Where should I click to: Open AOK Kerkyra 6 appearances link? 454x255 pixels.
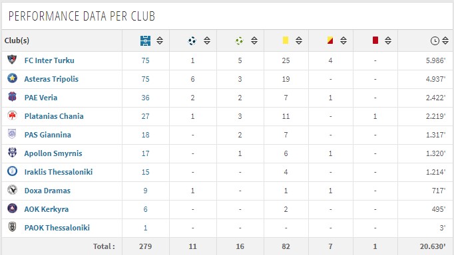click(145, 209)
